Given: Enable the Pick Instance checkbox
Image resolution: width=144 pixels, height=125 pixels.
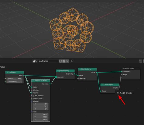Looking at the screenshot, I should point(33,96).
